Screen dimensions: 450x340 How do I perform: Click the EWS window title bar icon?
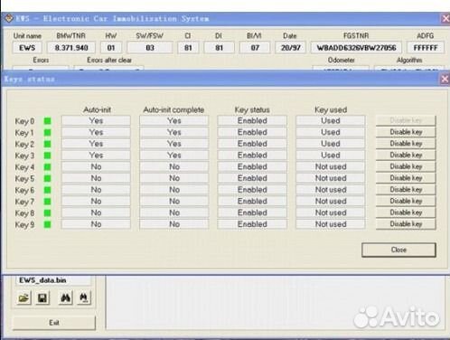tap(9, 18)
